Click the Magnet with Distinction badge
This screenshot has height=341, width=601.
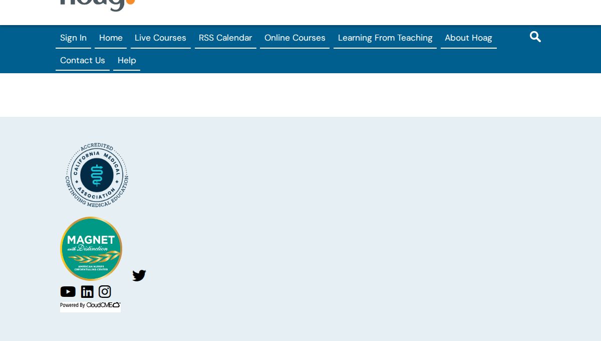coord(91,248)
